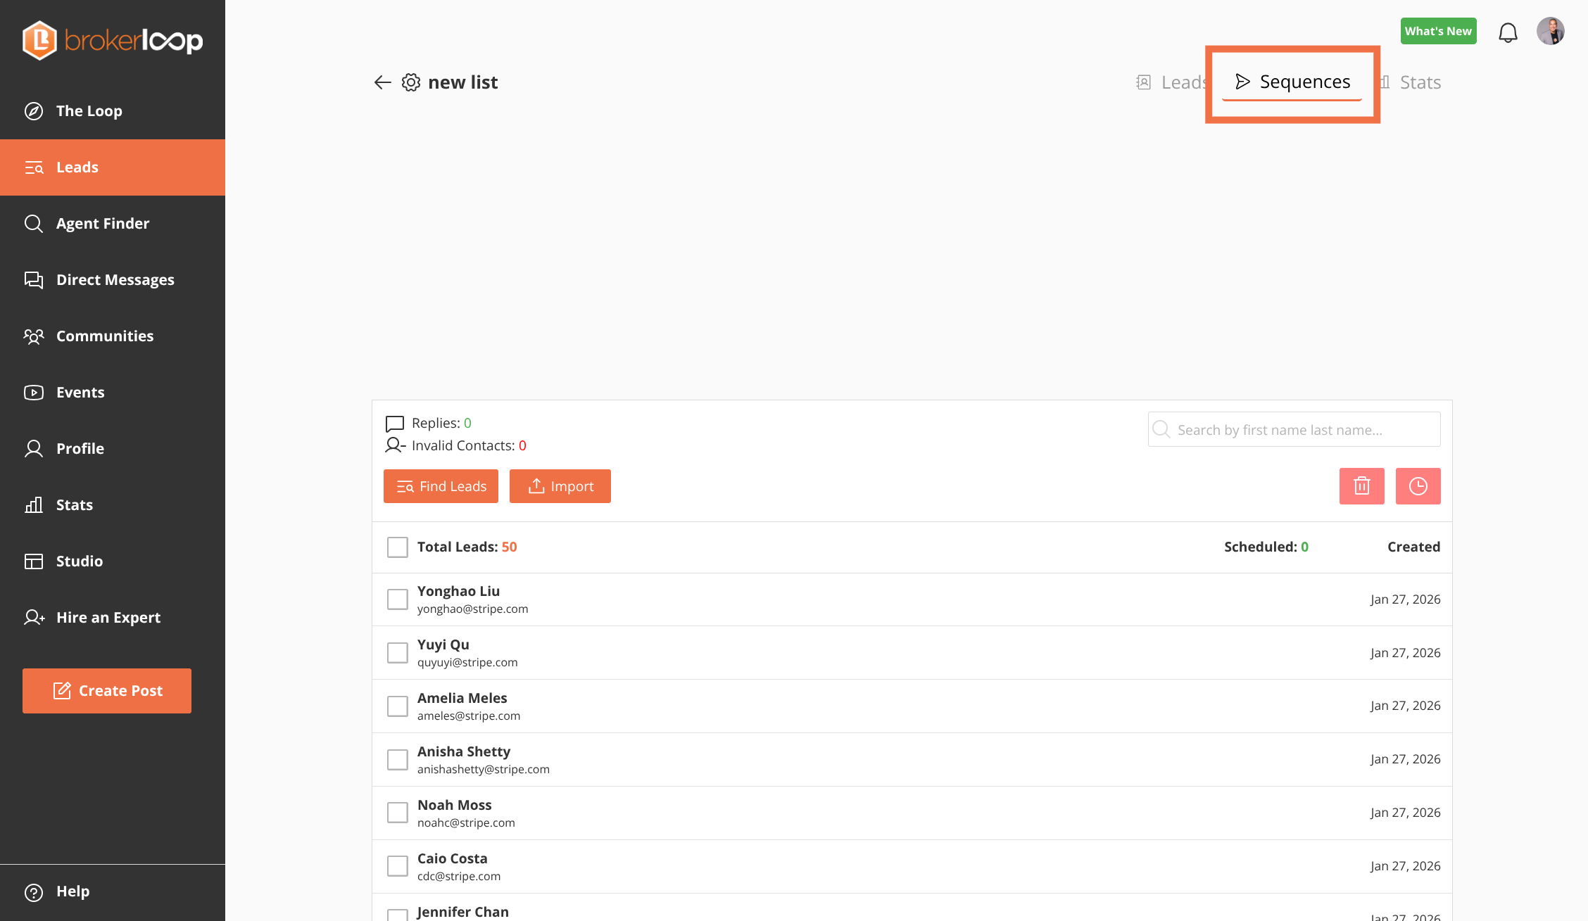Select the Agent Finder tool
1588x921 pixels.
pos(103,223)
